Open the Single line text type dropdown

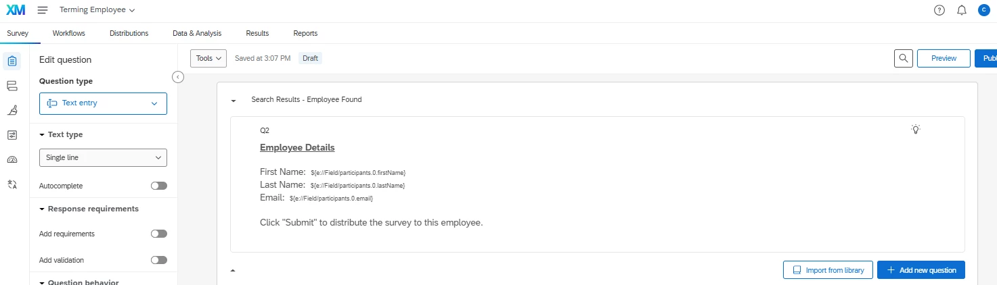(x=103, y=157)
